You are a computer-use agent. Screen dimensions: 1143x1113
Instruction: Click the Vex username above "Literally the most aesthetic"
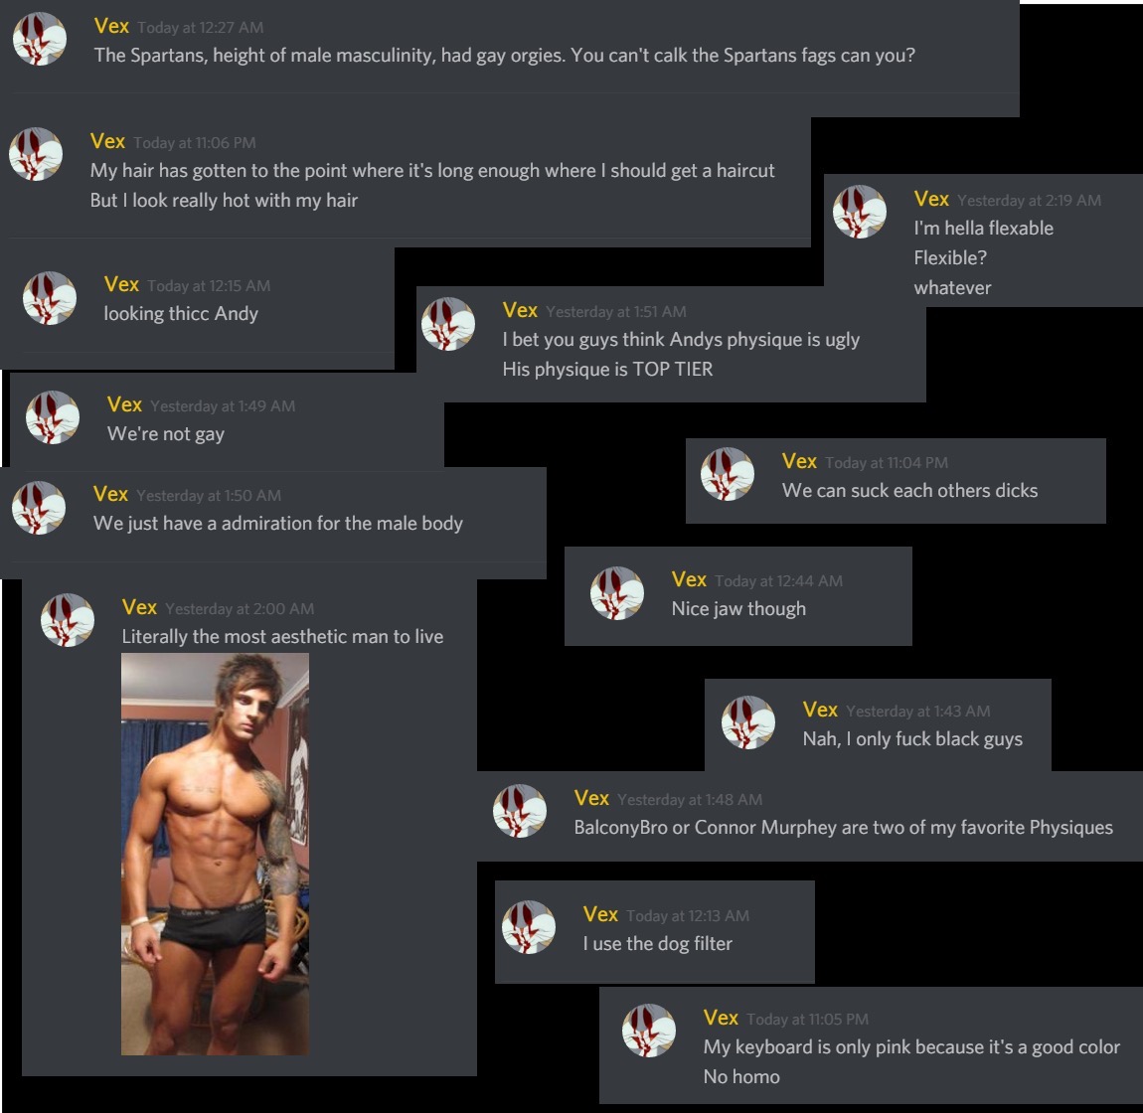139,607
